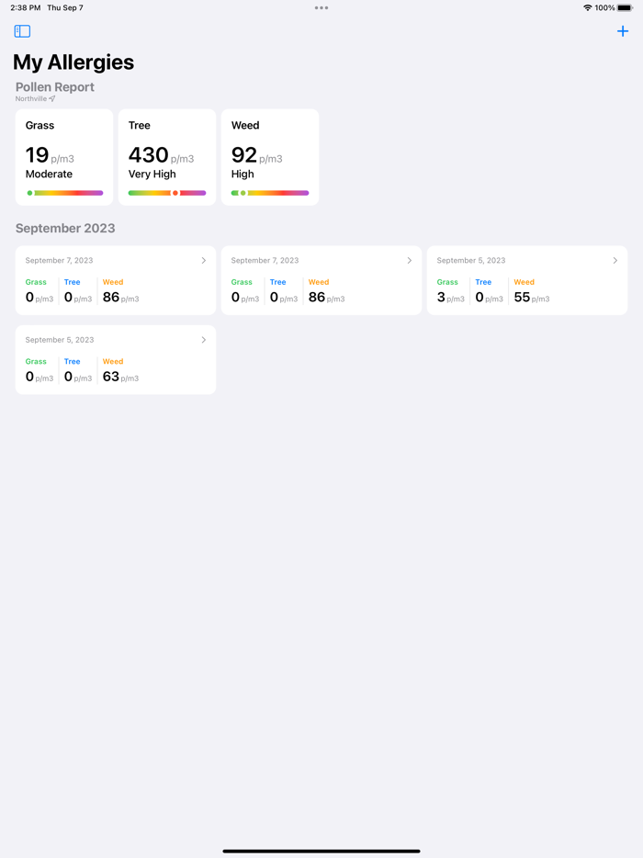Tap the Tree pollen gradient indicator

[x=166, y=193]
